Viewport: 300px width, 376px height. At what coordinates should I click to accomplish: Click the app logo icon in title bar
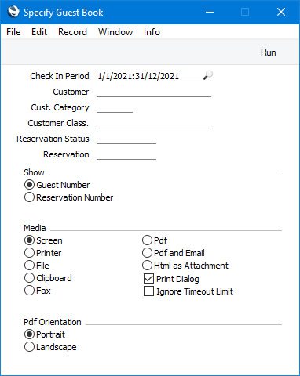(x=13, y=12)
